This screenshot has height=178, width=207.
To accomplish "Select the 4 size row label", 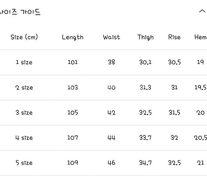I will 24,138.
